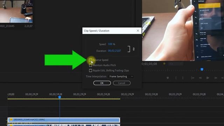This screenshot has width=224, height=126.
Task: Select the audio clip with waveform in timeline
Action: [x=64, y=125]
